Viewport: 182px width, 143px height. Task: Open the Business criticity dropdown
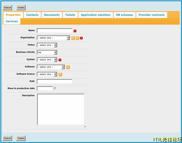pos(47,52)
